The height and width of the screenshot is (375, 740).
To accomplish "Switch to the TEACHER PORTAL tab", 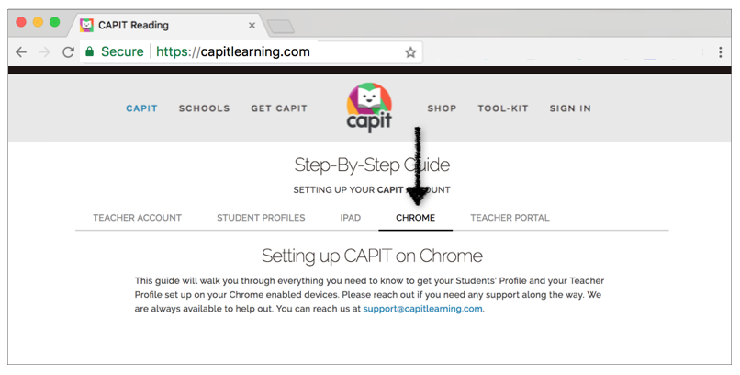I will pos(510,218).
